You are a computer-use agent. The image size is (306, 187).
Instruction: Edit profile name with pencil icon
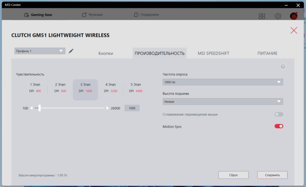click(71, 51)
